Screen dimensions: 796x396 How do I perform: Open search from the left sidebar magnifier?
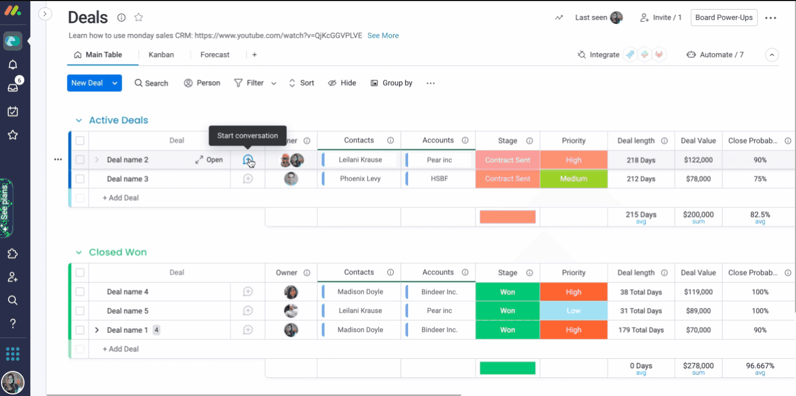[x=13, y=300]
